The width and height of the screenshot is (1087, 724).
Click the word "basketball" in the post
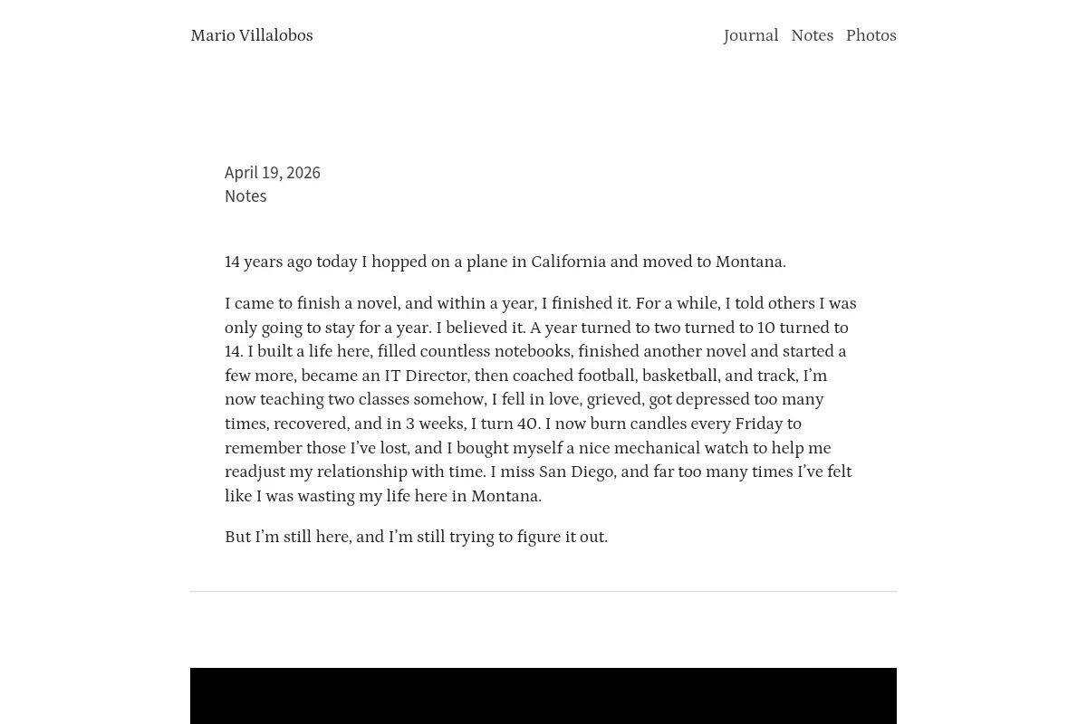679,376
